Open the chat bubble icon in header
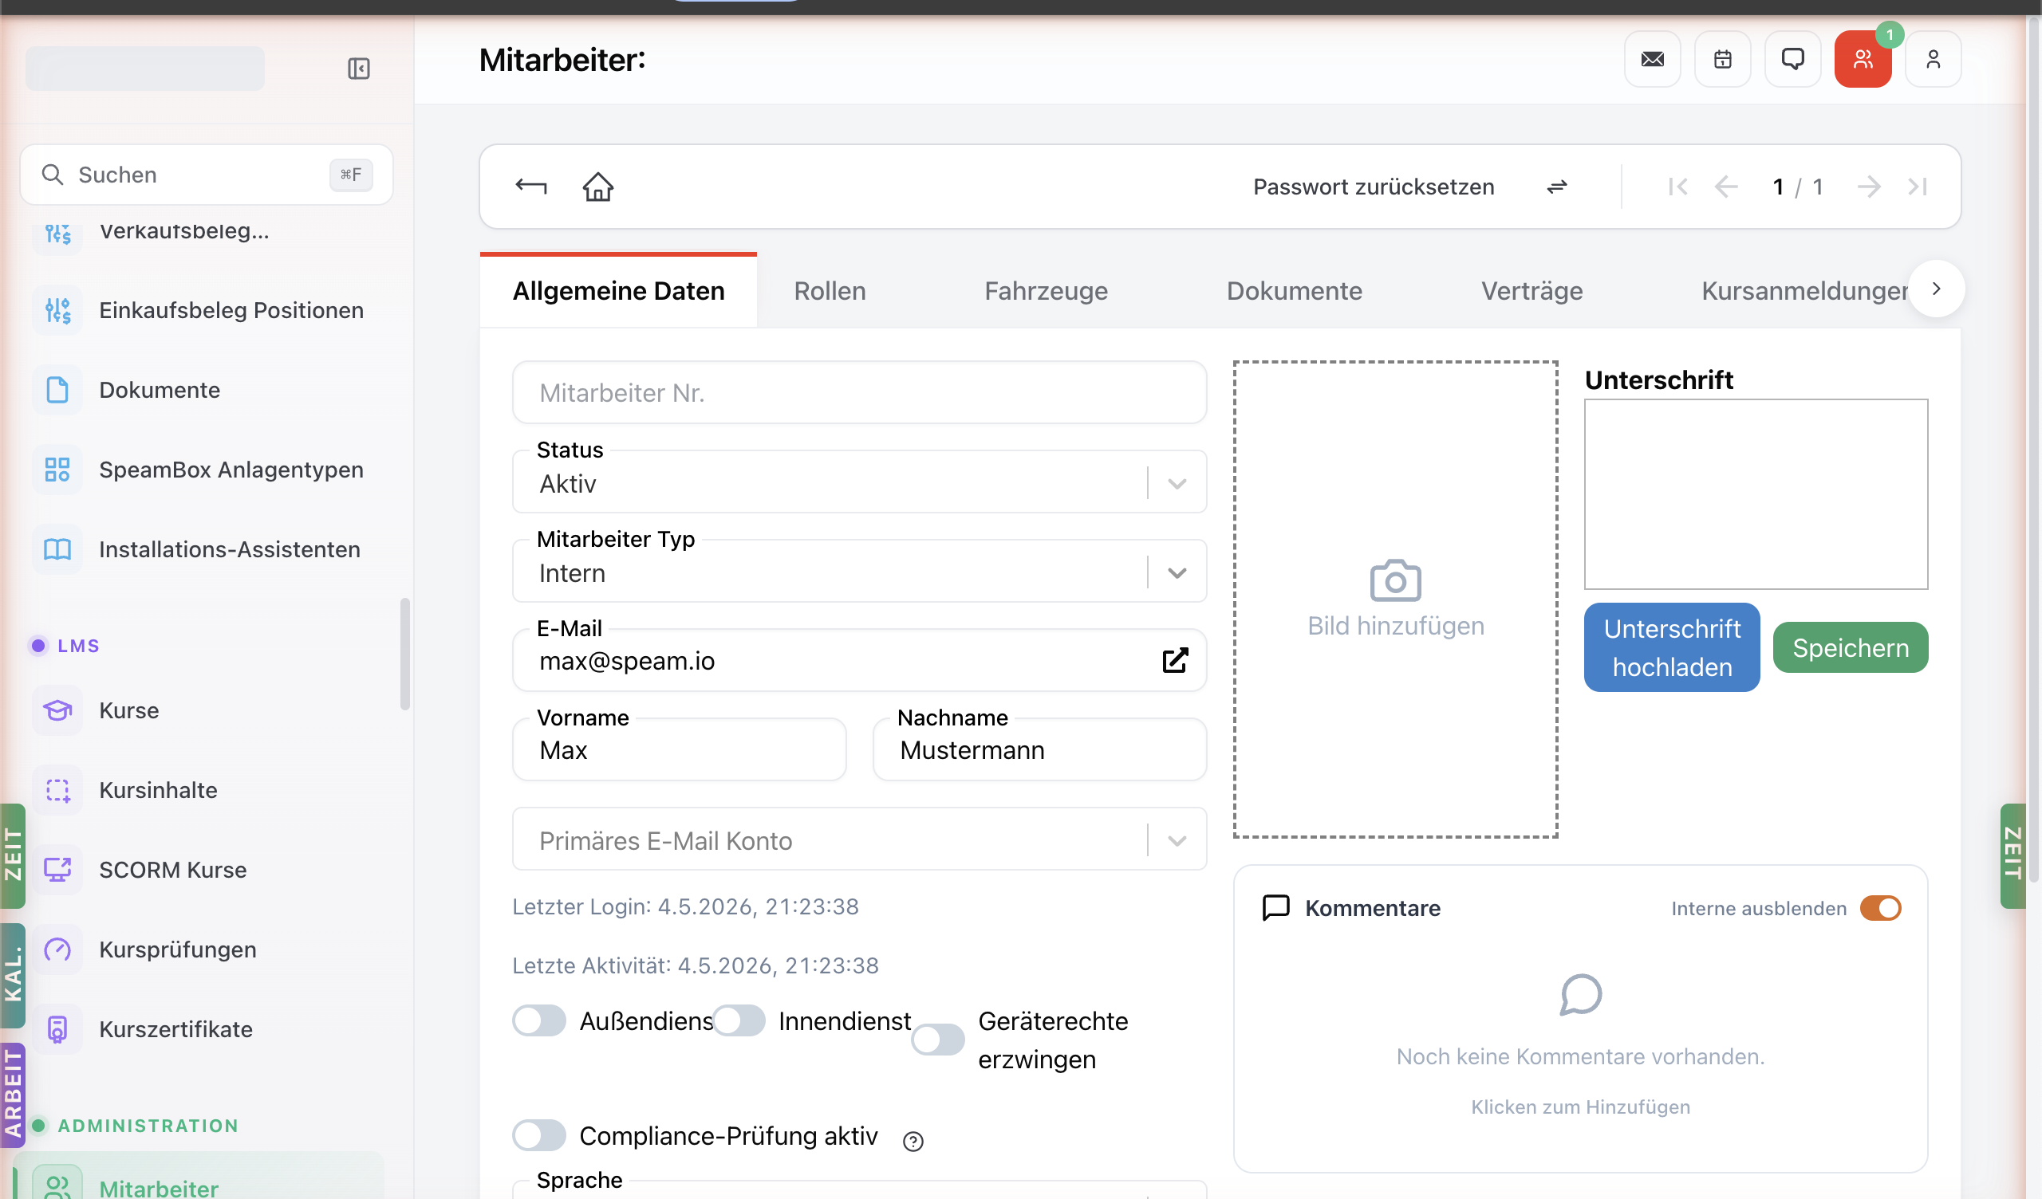Screen dimensions: 2042x1199 pos(1792,59)
